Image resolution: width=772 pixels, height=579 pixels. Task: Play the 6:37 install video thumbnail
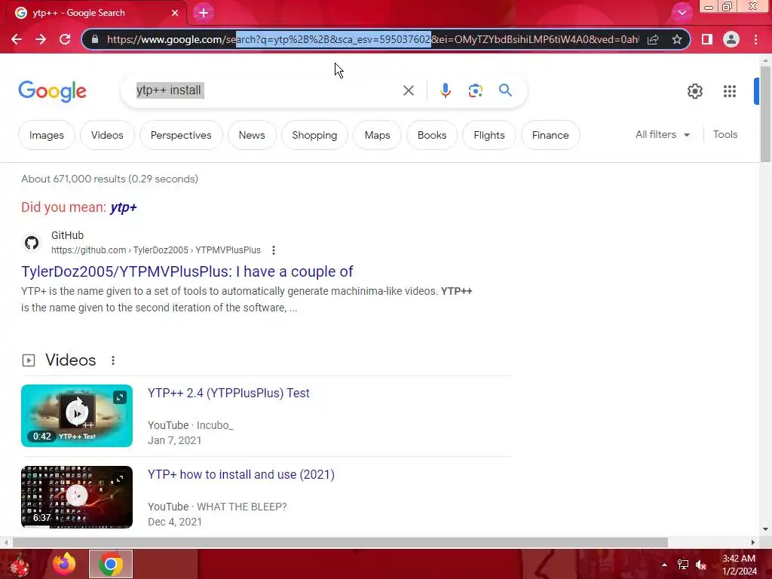tap(77, 497)
